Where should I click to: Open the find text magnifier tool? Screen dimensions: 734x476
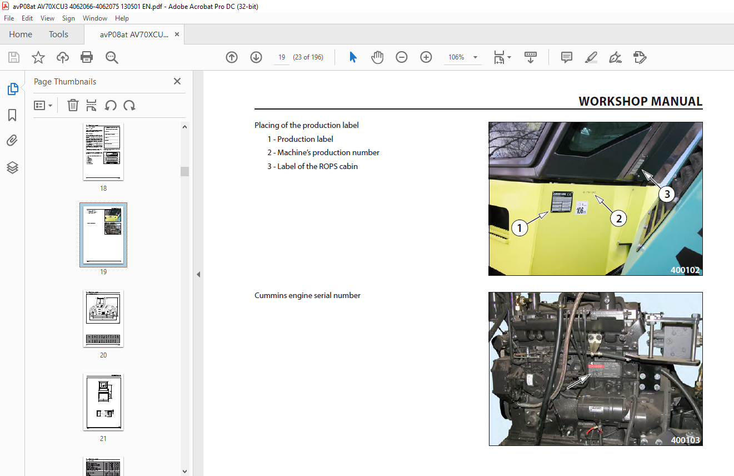[x=112, y=57]
